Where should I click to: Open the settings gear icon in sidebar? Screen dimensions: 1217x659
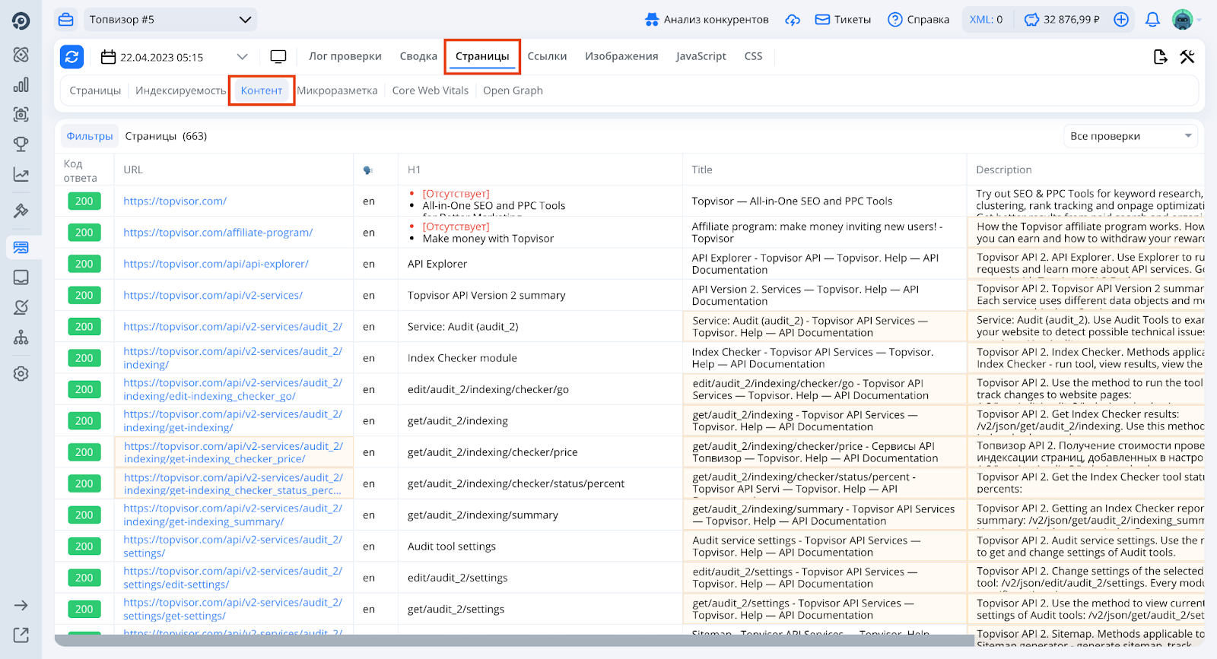[x=21, y=373]
